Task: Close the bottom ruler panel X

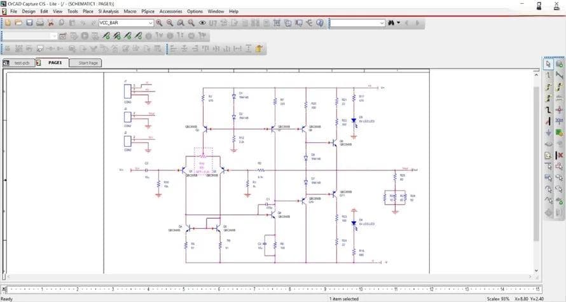Action: pyautogui.click(x=4, y=289)
